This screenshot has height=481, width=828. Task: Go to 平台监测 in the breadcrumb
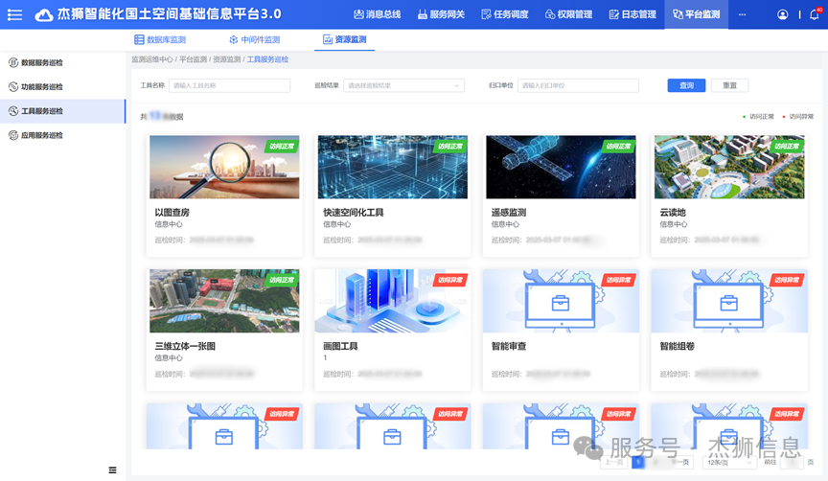tap(193, 59)
